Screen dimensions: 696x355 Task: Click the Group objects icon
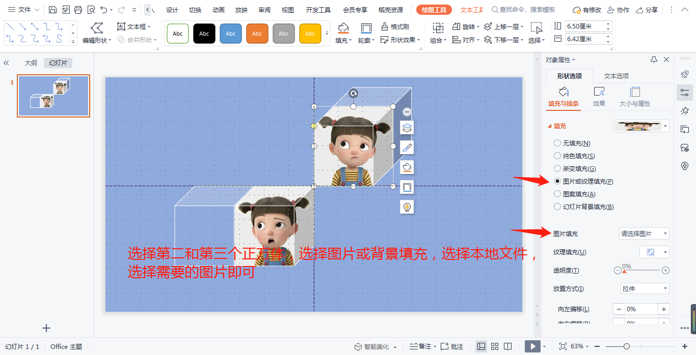(x=438, y=27)
